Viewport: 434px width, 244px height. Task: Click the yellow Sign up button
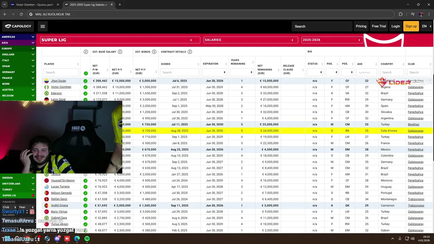[x=411, y=26]
